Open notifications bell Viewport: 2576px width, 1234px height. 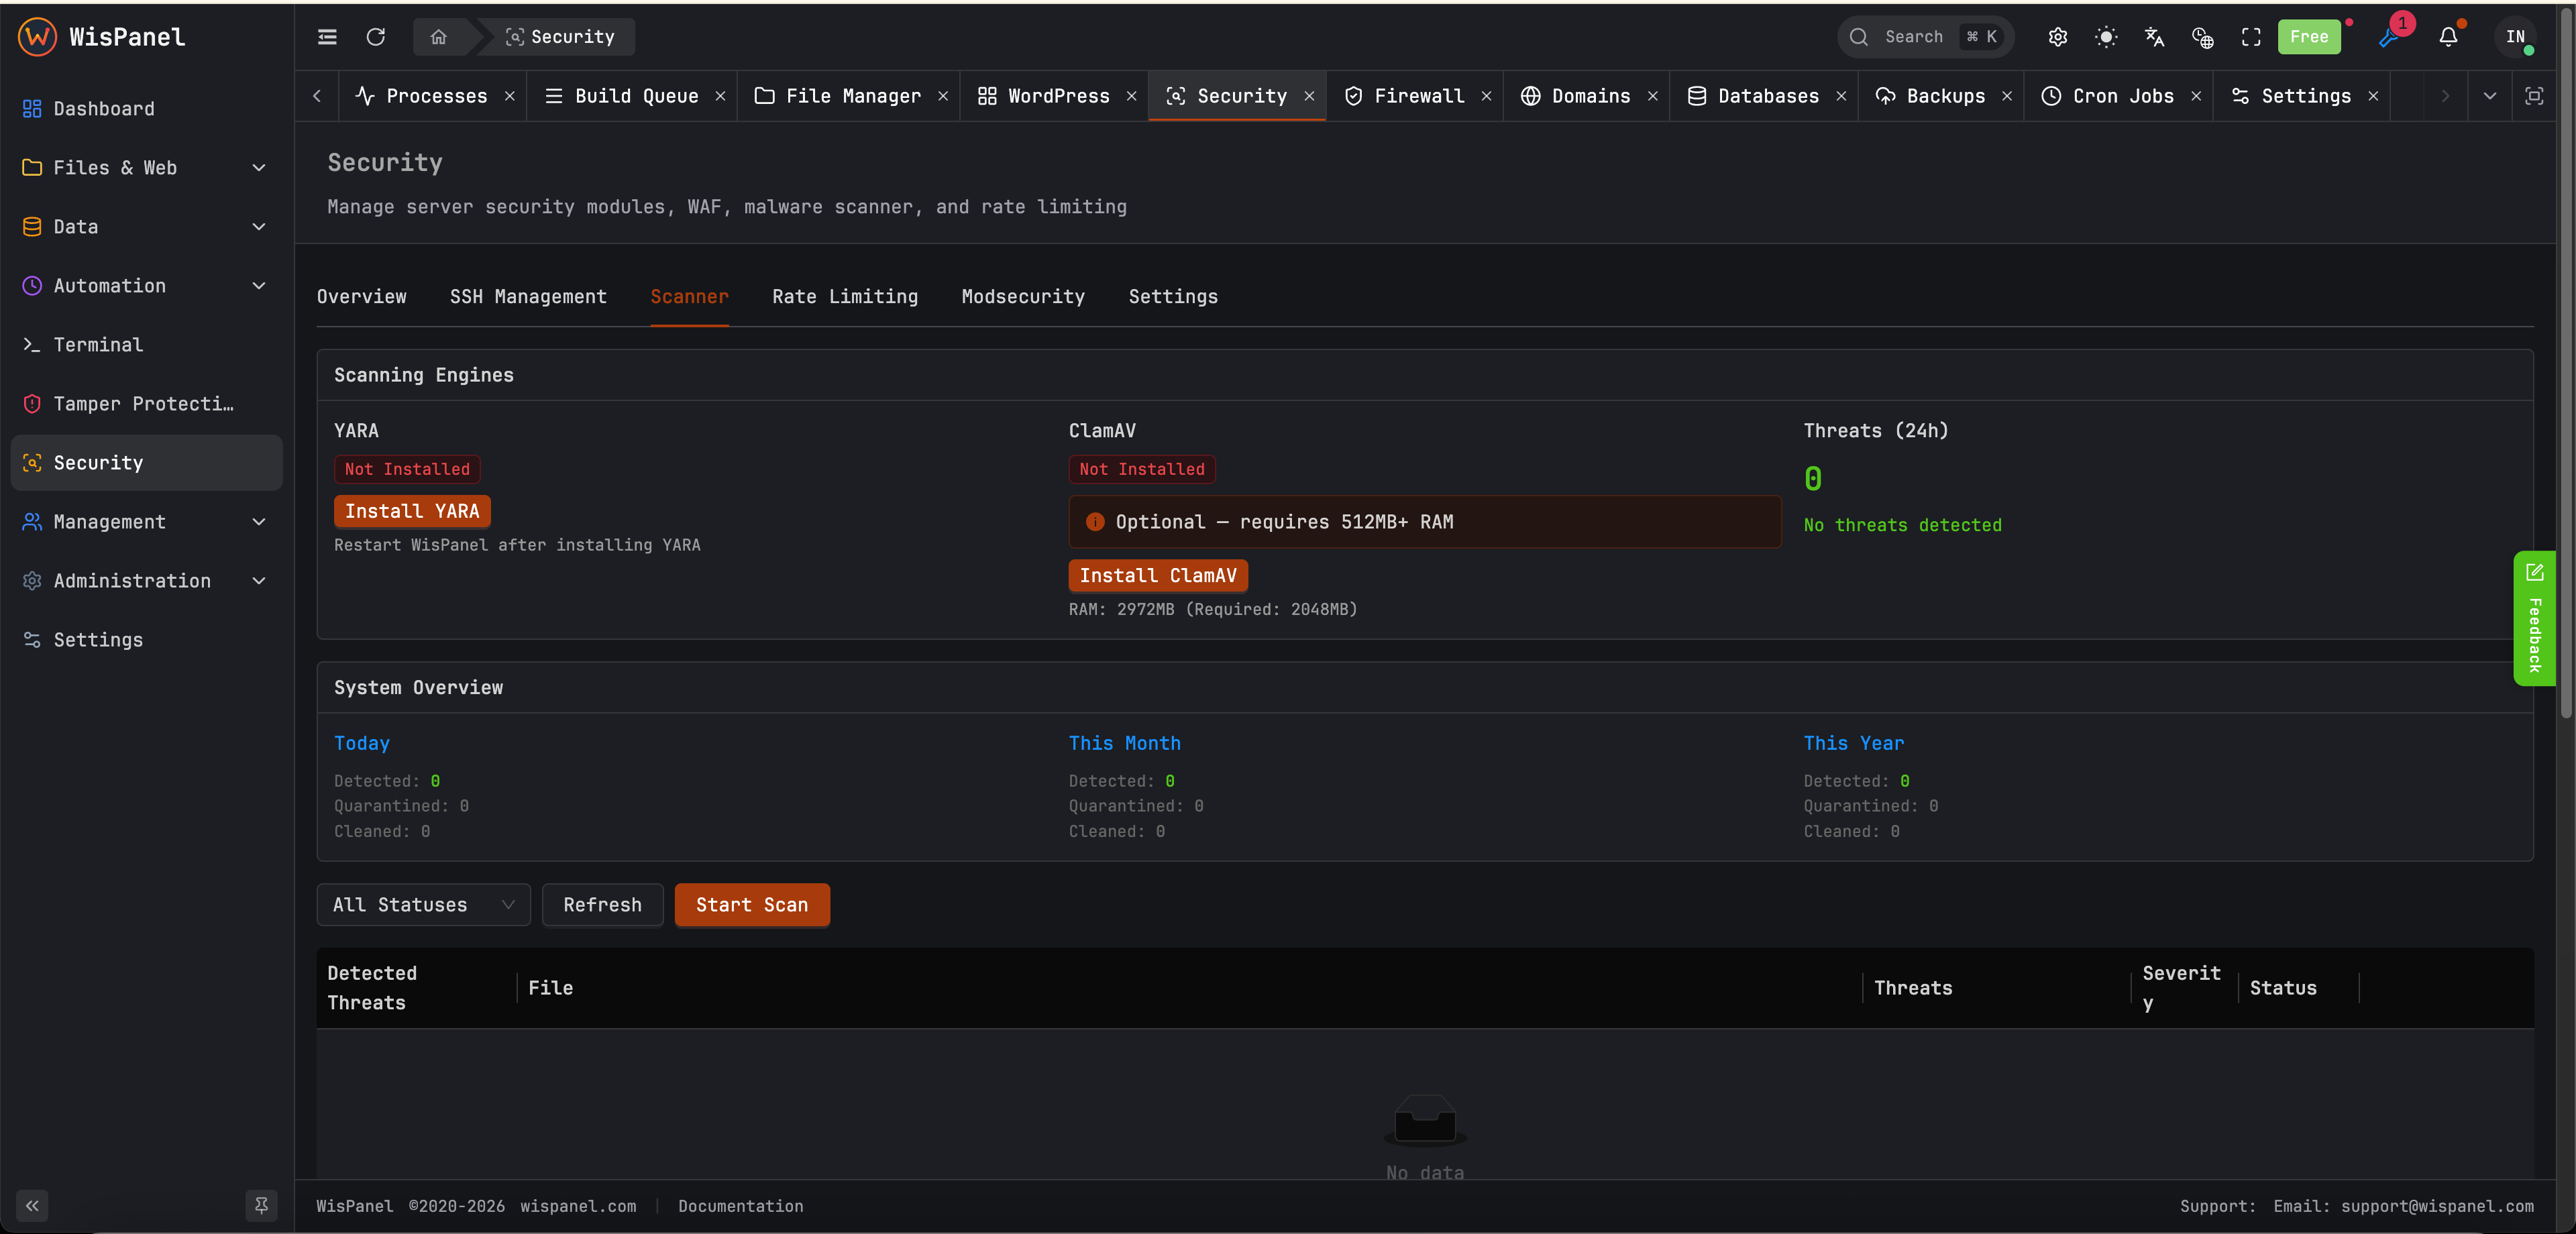tap(2448, 37)
